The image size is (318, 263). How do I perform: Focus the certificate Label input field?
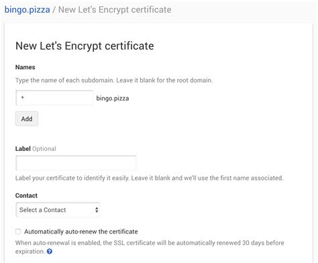point(76,163)
